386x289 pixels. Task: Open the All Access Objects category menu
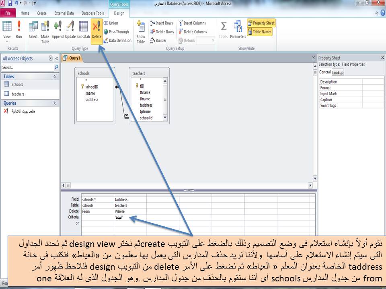pos(51,58)
